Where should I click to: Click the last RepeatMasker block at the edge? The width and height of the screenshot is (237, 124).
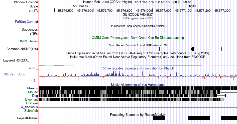point(229,118)
